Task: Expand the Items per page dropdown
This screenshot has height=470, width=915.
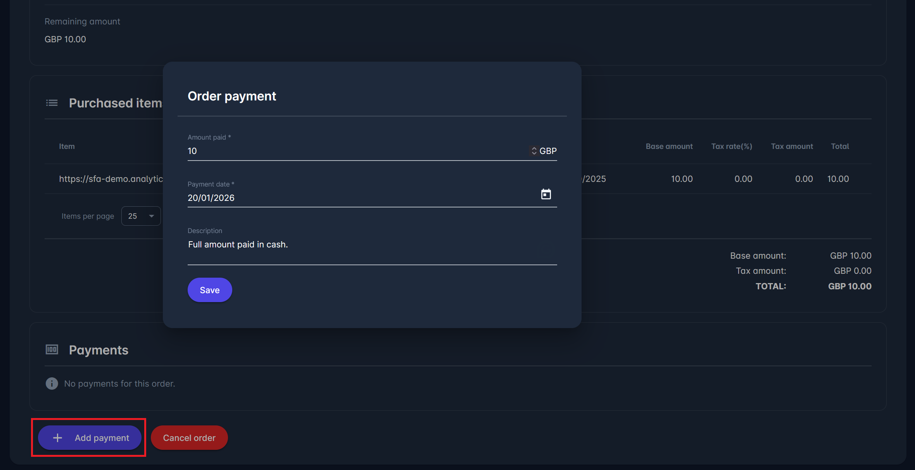Action: click(141, 216)
